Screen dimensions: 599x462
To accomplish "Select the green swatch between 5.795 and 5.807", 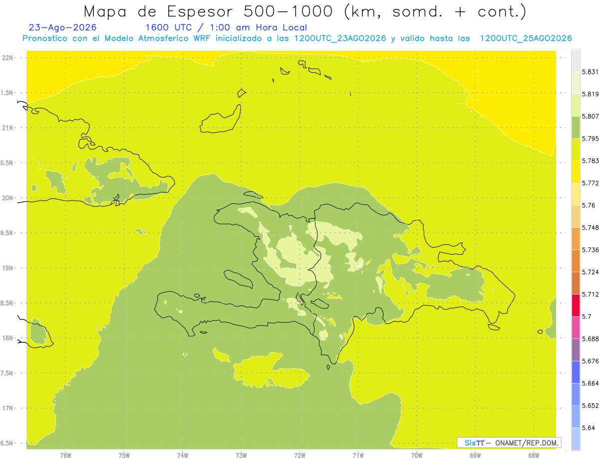I will 576,127.
